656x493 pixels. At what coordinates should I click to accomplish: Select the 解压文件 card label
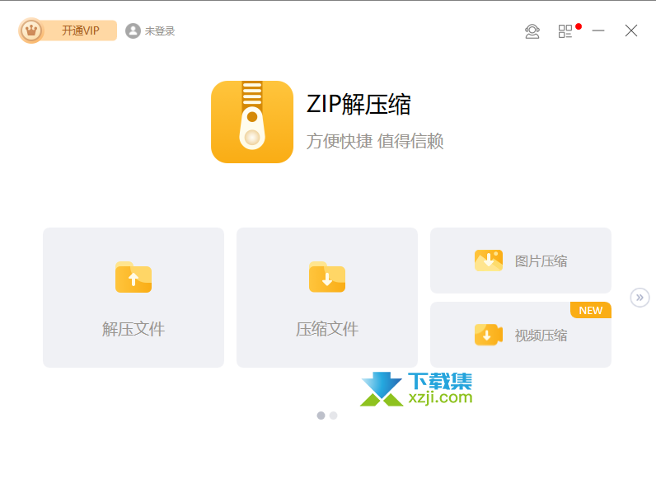(134, 329)
